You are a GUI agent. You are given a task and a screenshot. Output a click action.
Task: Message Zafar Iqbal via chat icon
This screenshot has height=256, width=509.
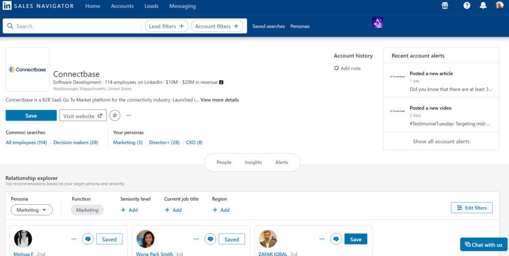[336, 239]
